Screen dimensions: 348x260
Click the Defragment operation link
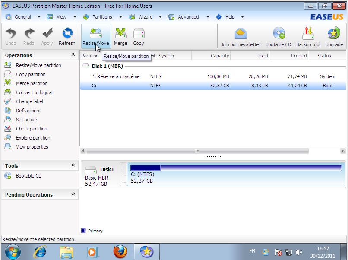point(28,111)
